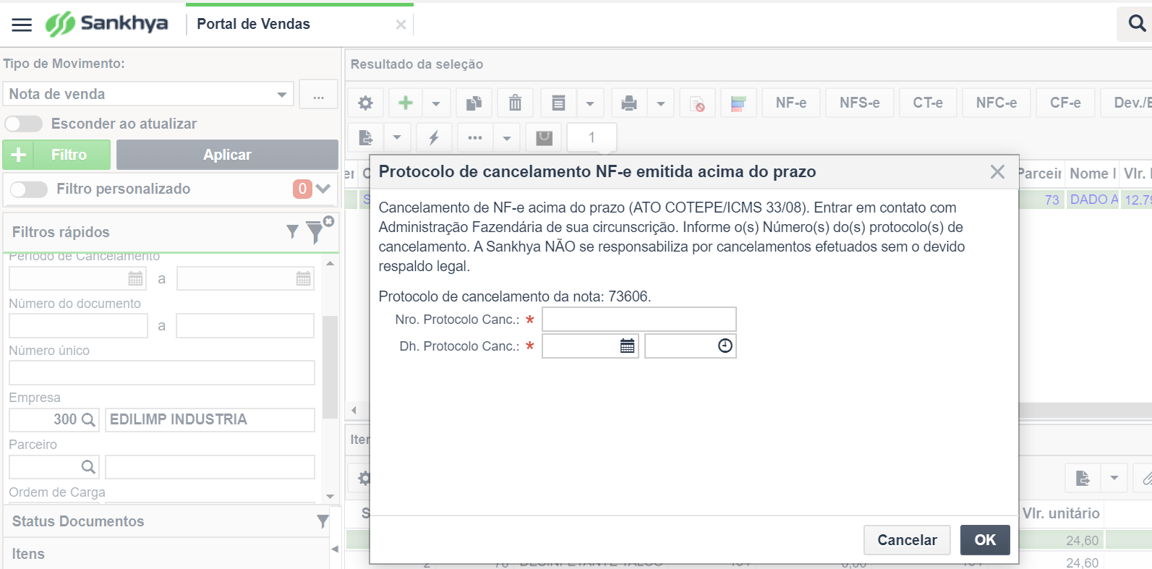Open start-date calendar for Período de Cancelamento
The image size is (1152, 569).
(135, 279)
